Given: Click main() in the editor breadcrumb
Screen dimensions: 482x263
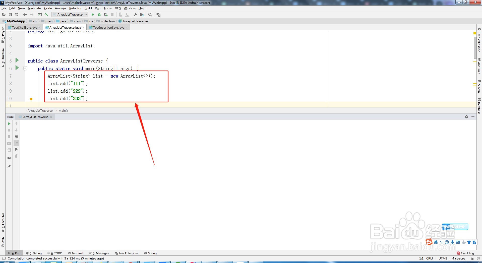Looking at the screenshot, I should 63,111.
